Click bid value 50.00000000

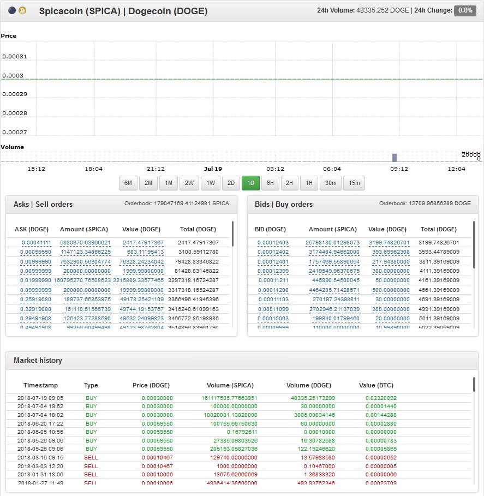pyautogui.click(x=392, y=280)
